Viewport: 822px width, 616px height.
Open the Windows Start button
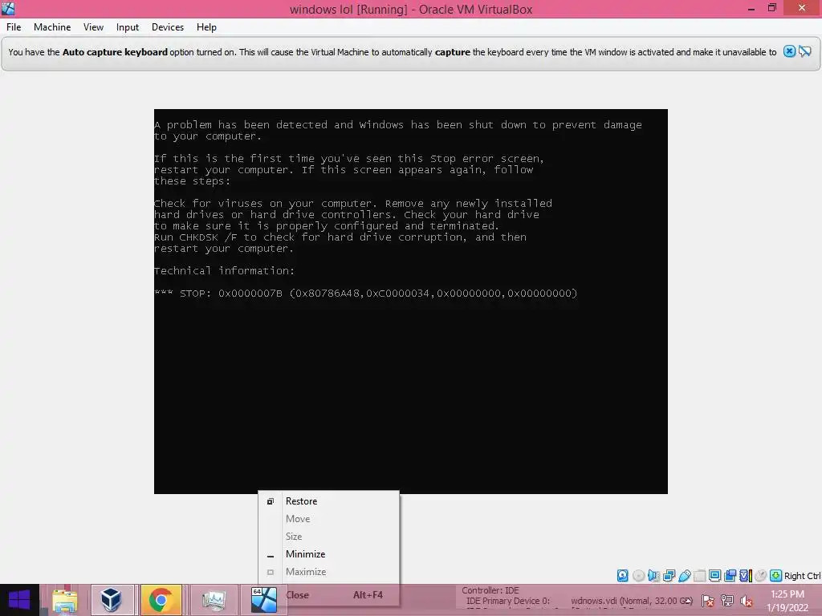(x=19, y=600)
